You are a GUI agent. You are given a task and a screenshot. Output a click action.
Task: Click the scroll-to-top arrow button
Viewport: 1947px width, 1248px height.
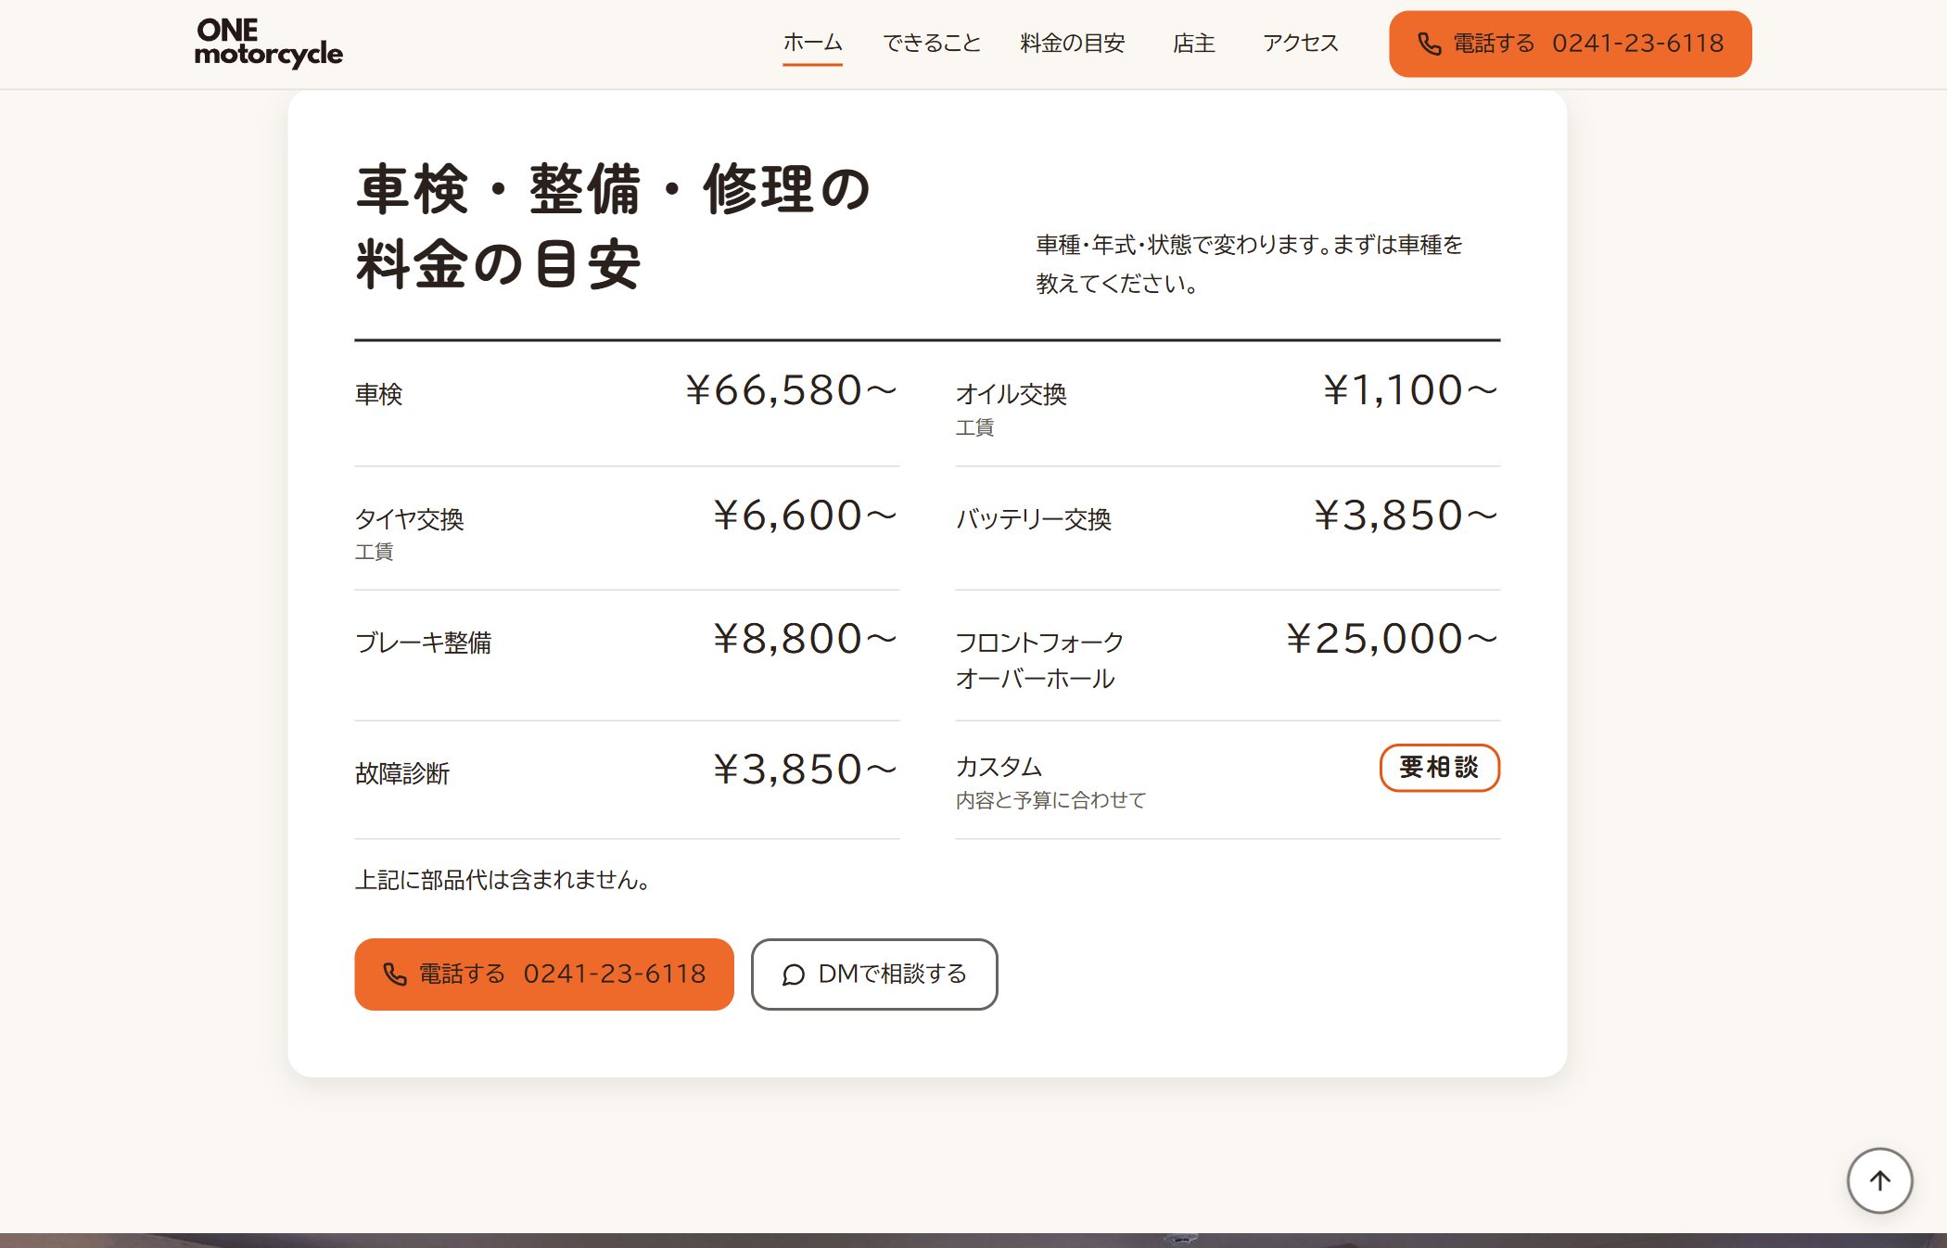click(x=1879, y=1180)
